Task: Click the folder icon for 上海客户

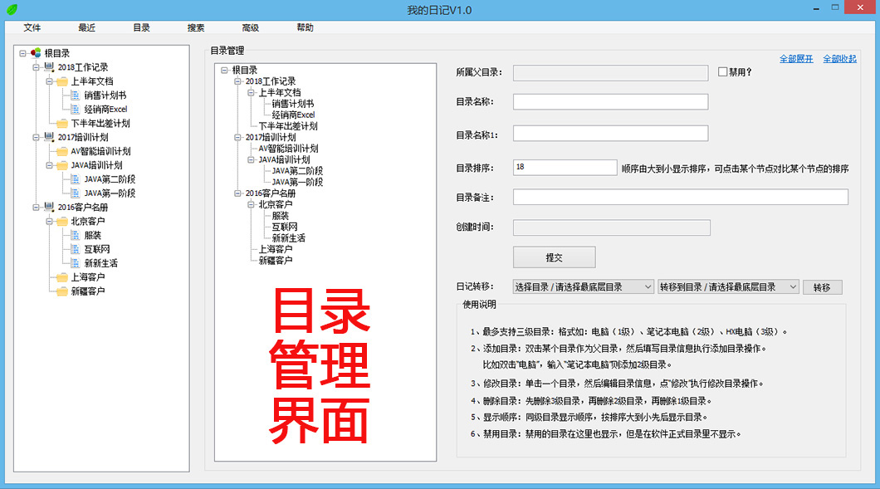Action: [61, 277]
